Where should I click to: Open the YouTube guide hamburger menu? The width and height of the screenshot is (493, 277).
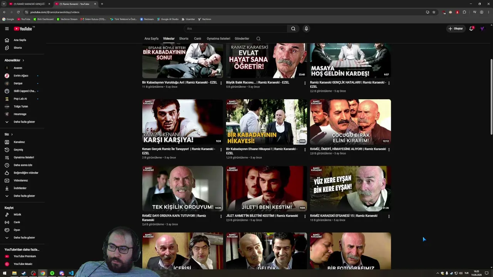(x=7, y=28)
